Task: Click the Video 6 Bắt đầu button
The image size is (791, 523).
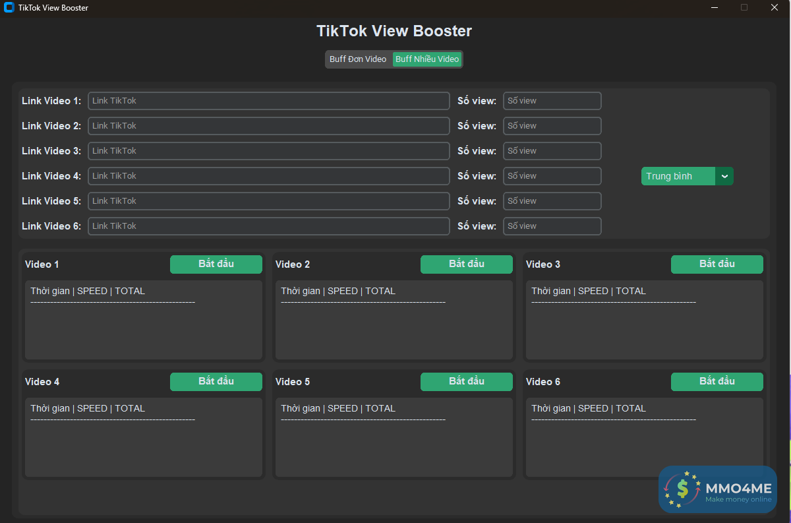Action: tap(717, 382)
